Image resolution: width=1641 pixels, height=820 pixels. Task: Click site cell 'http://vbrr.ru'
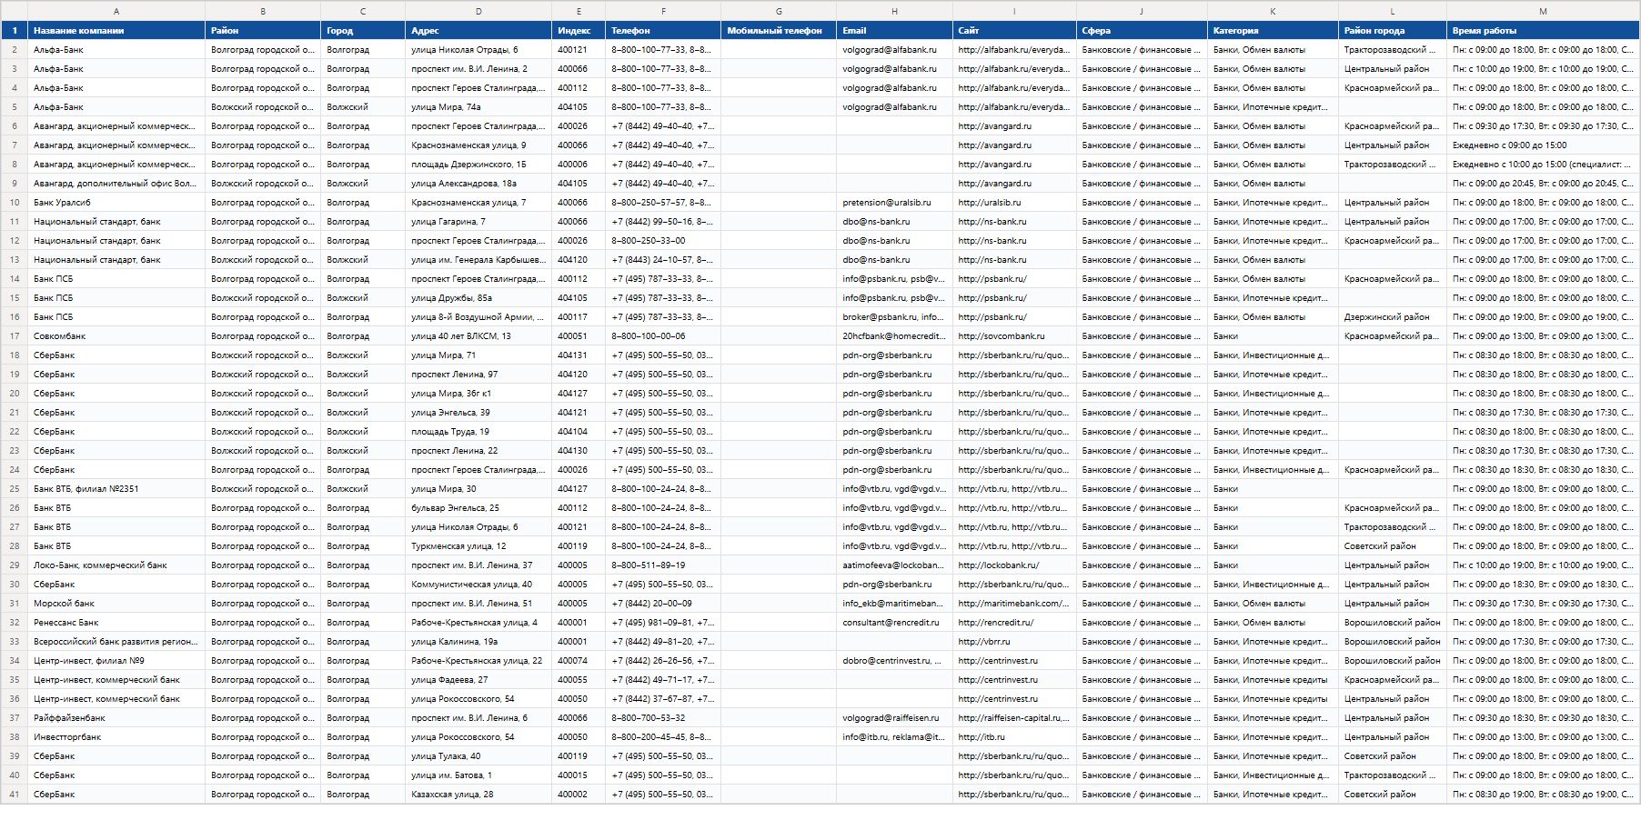click(x=1014, y=642)
